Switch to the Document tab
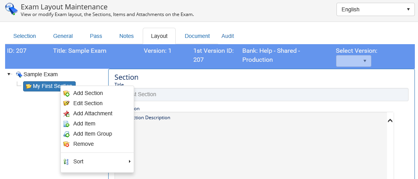 pos(197,36)
